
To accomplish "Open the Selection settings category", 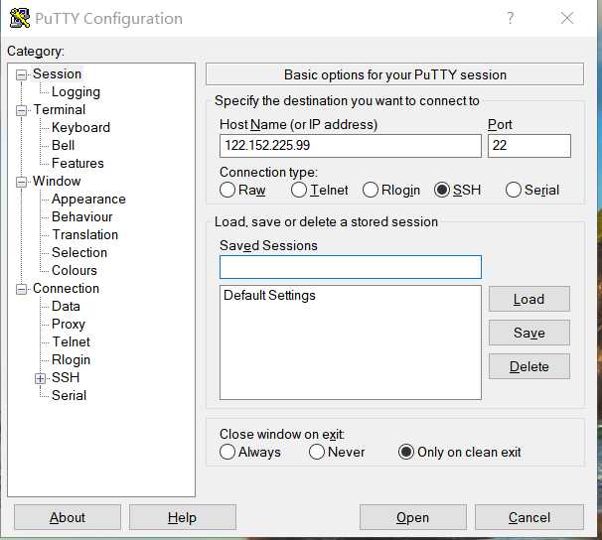I will [x=79, y=252].
